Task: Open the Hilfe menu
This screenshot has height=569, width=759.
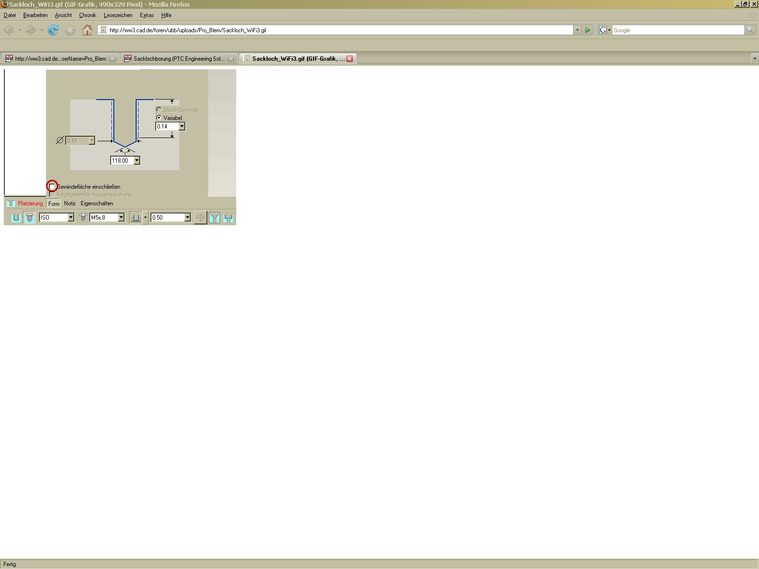Action: click(166, 15)
